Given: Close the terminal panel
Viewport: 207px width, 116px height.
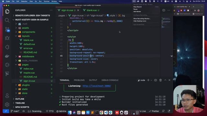Looking at the screenshot, I should tap(169, 80).
